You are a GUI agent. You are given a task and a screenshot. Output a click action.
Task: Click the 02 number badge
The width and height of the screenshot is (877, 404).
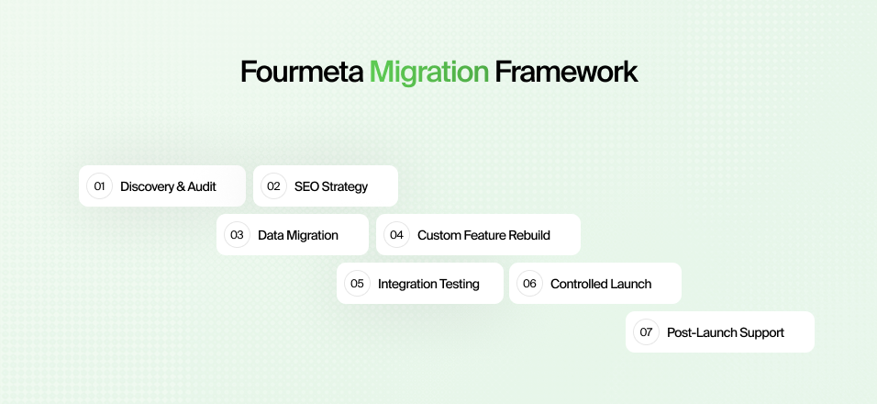273,185
